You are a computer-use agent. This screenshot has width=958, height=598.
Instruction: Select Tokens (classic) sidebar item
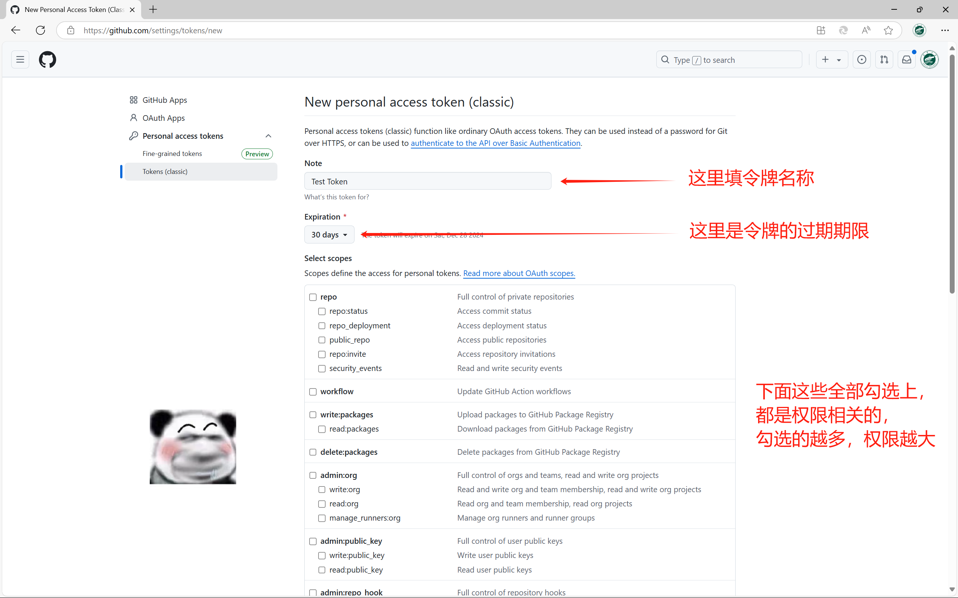201,172
